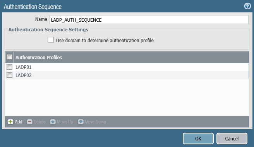Dismiss dialog with the Cancel button
Viewport: 254px width, 147px height.
coord(232,138)
